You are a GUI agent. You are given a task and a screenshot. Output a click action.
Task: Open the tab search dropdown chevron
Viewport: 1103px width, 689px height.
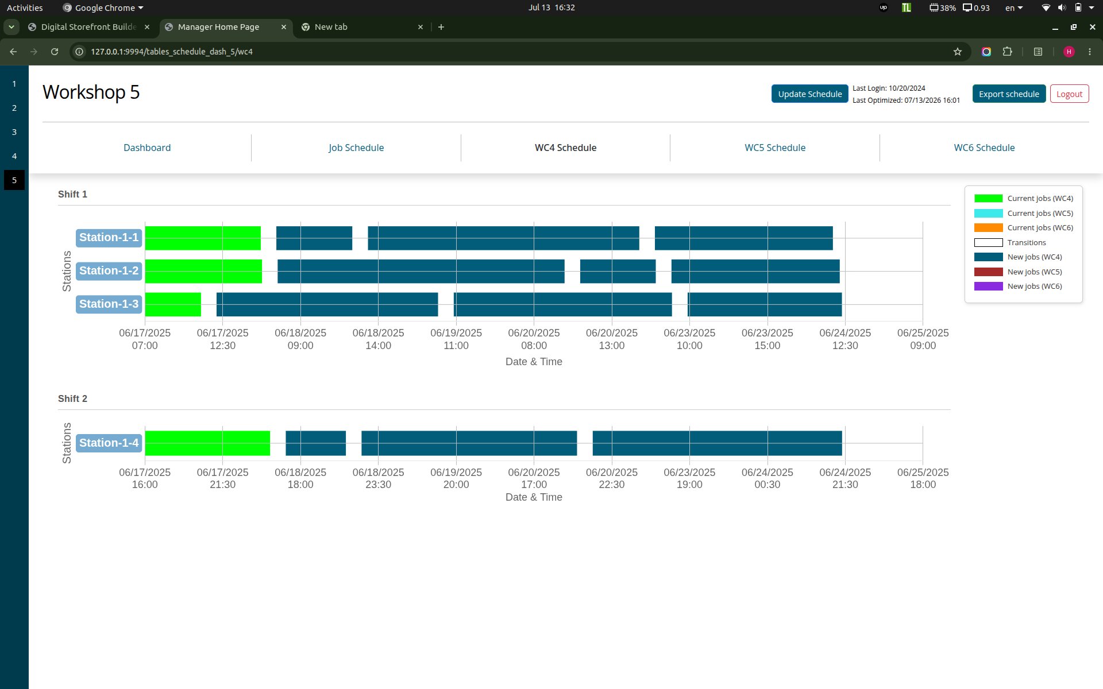pos(11,27)
